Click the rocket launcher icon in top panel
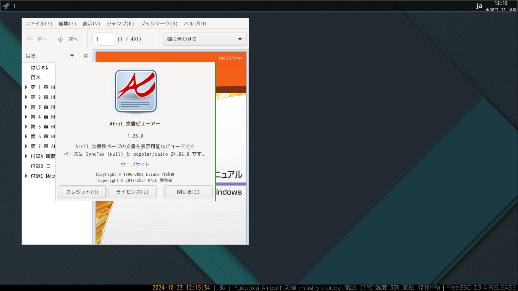The width and height of the screenshot is (518, 291). pyautogui.click(x=6, y=6)
